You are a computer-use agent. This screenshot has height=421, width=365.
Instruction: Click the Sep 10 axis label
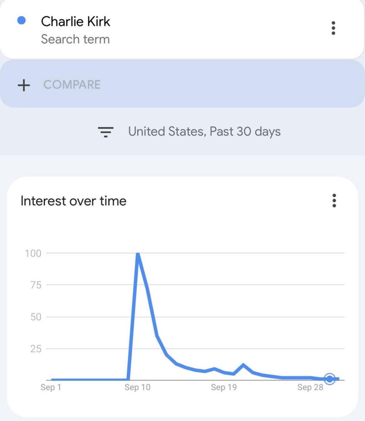tap(137, 387)
